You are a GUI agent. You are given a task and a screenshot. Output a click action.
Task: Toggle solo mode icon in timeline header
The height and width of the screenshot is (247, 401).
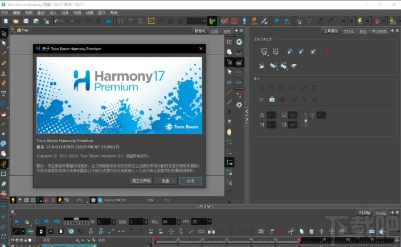pos(17,240)
